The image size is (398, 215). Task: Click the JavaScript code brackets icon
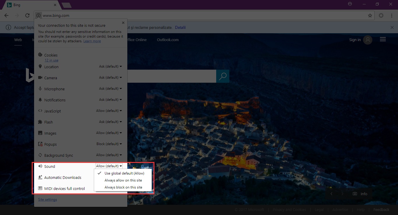(x=40, y=111)
